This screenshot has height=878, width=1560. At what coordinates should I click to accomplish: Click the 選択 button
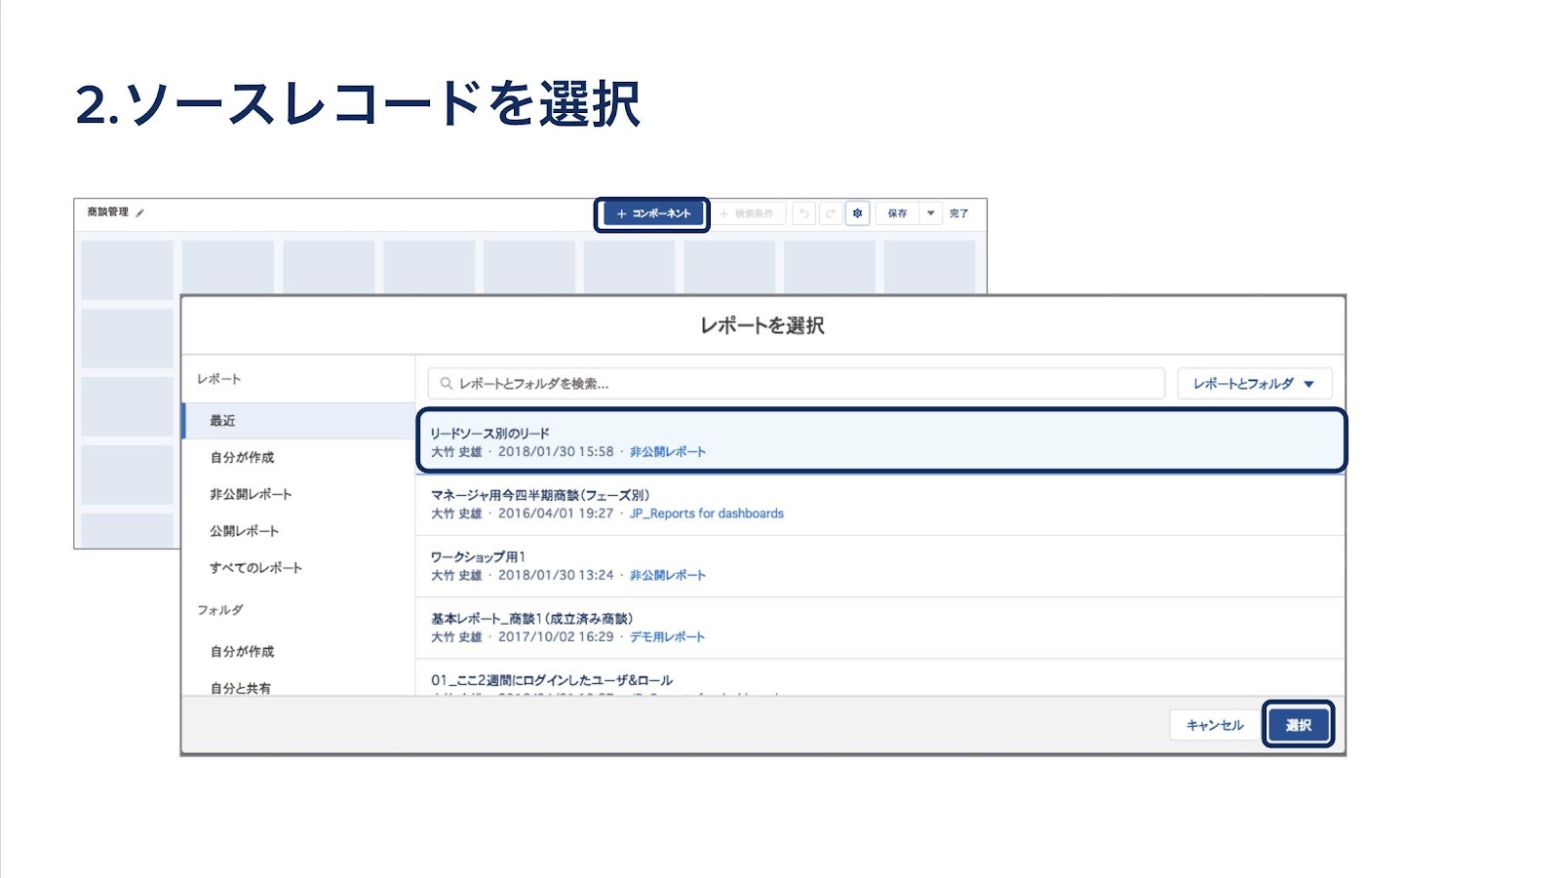tap(1299, 725)
